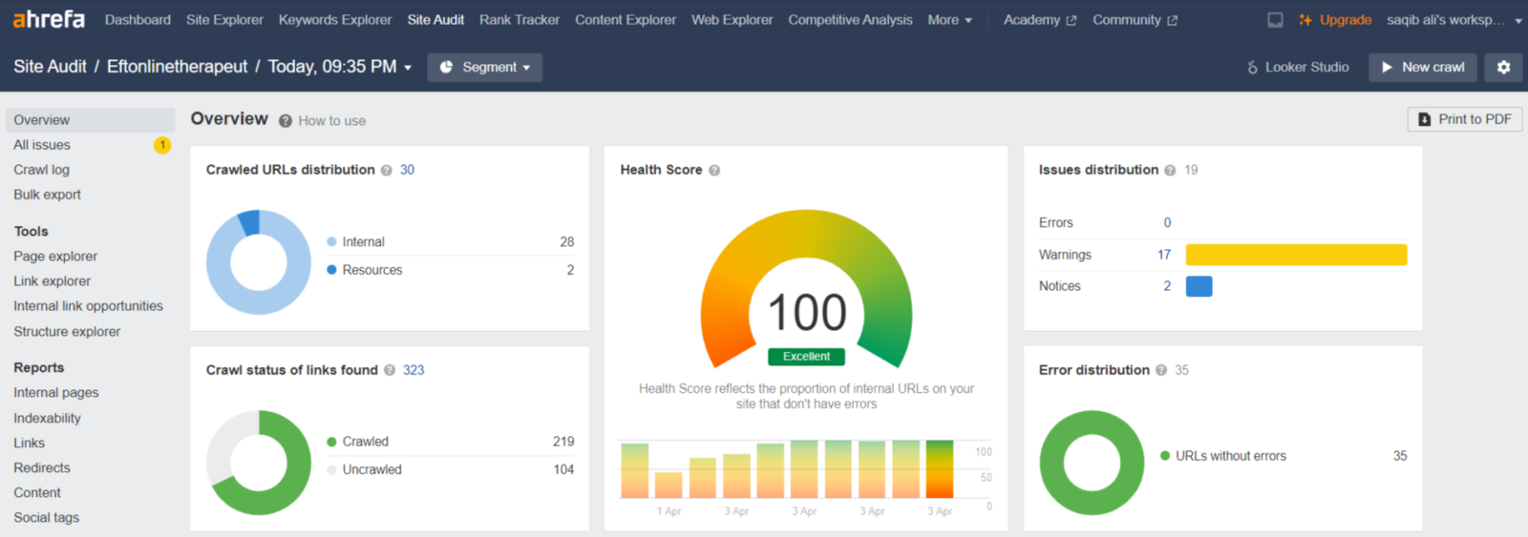This screenshot has width=1528, height=537.
Task: Open Web Explorer
Action: [x=732, y=20]
